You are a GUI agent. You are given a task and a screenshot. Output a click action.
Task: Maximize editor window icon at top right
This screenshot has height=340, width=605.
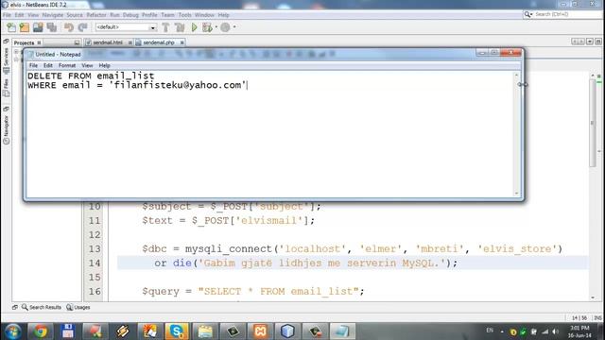coord(598,42)
